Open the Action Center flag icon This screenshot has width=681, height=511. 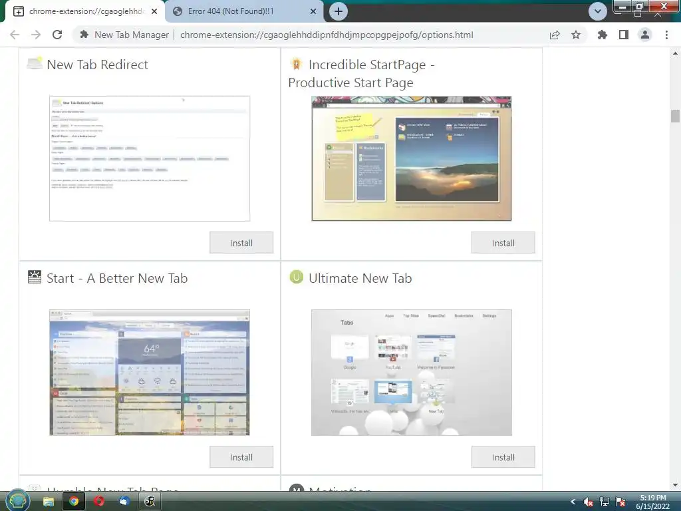coord(620,502)
